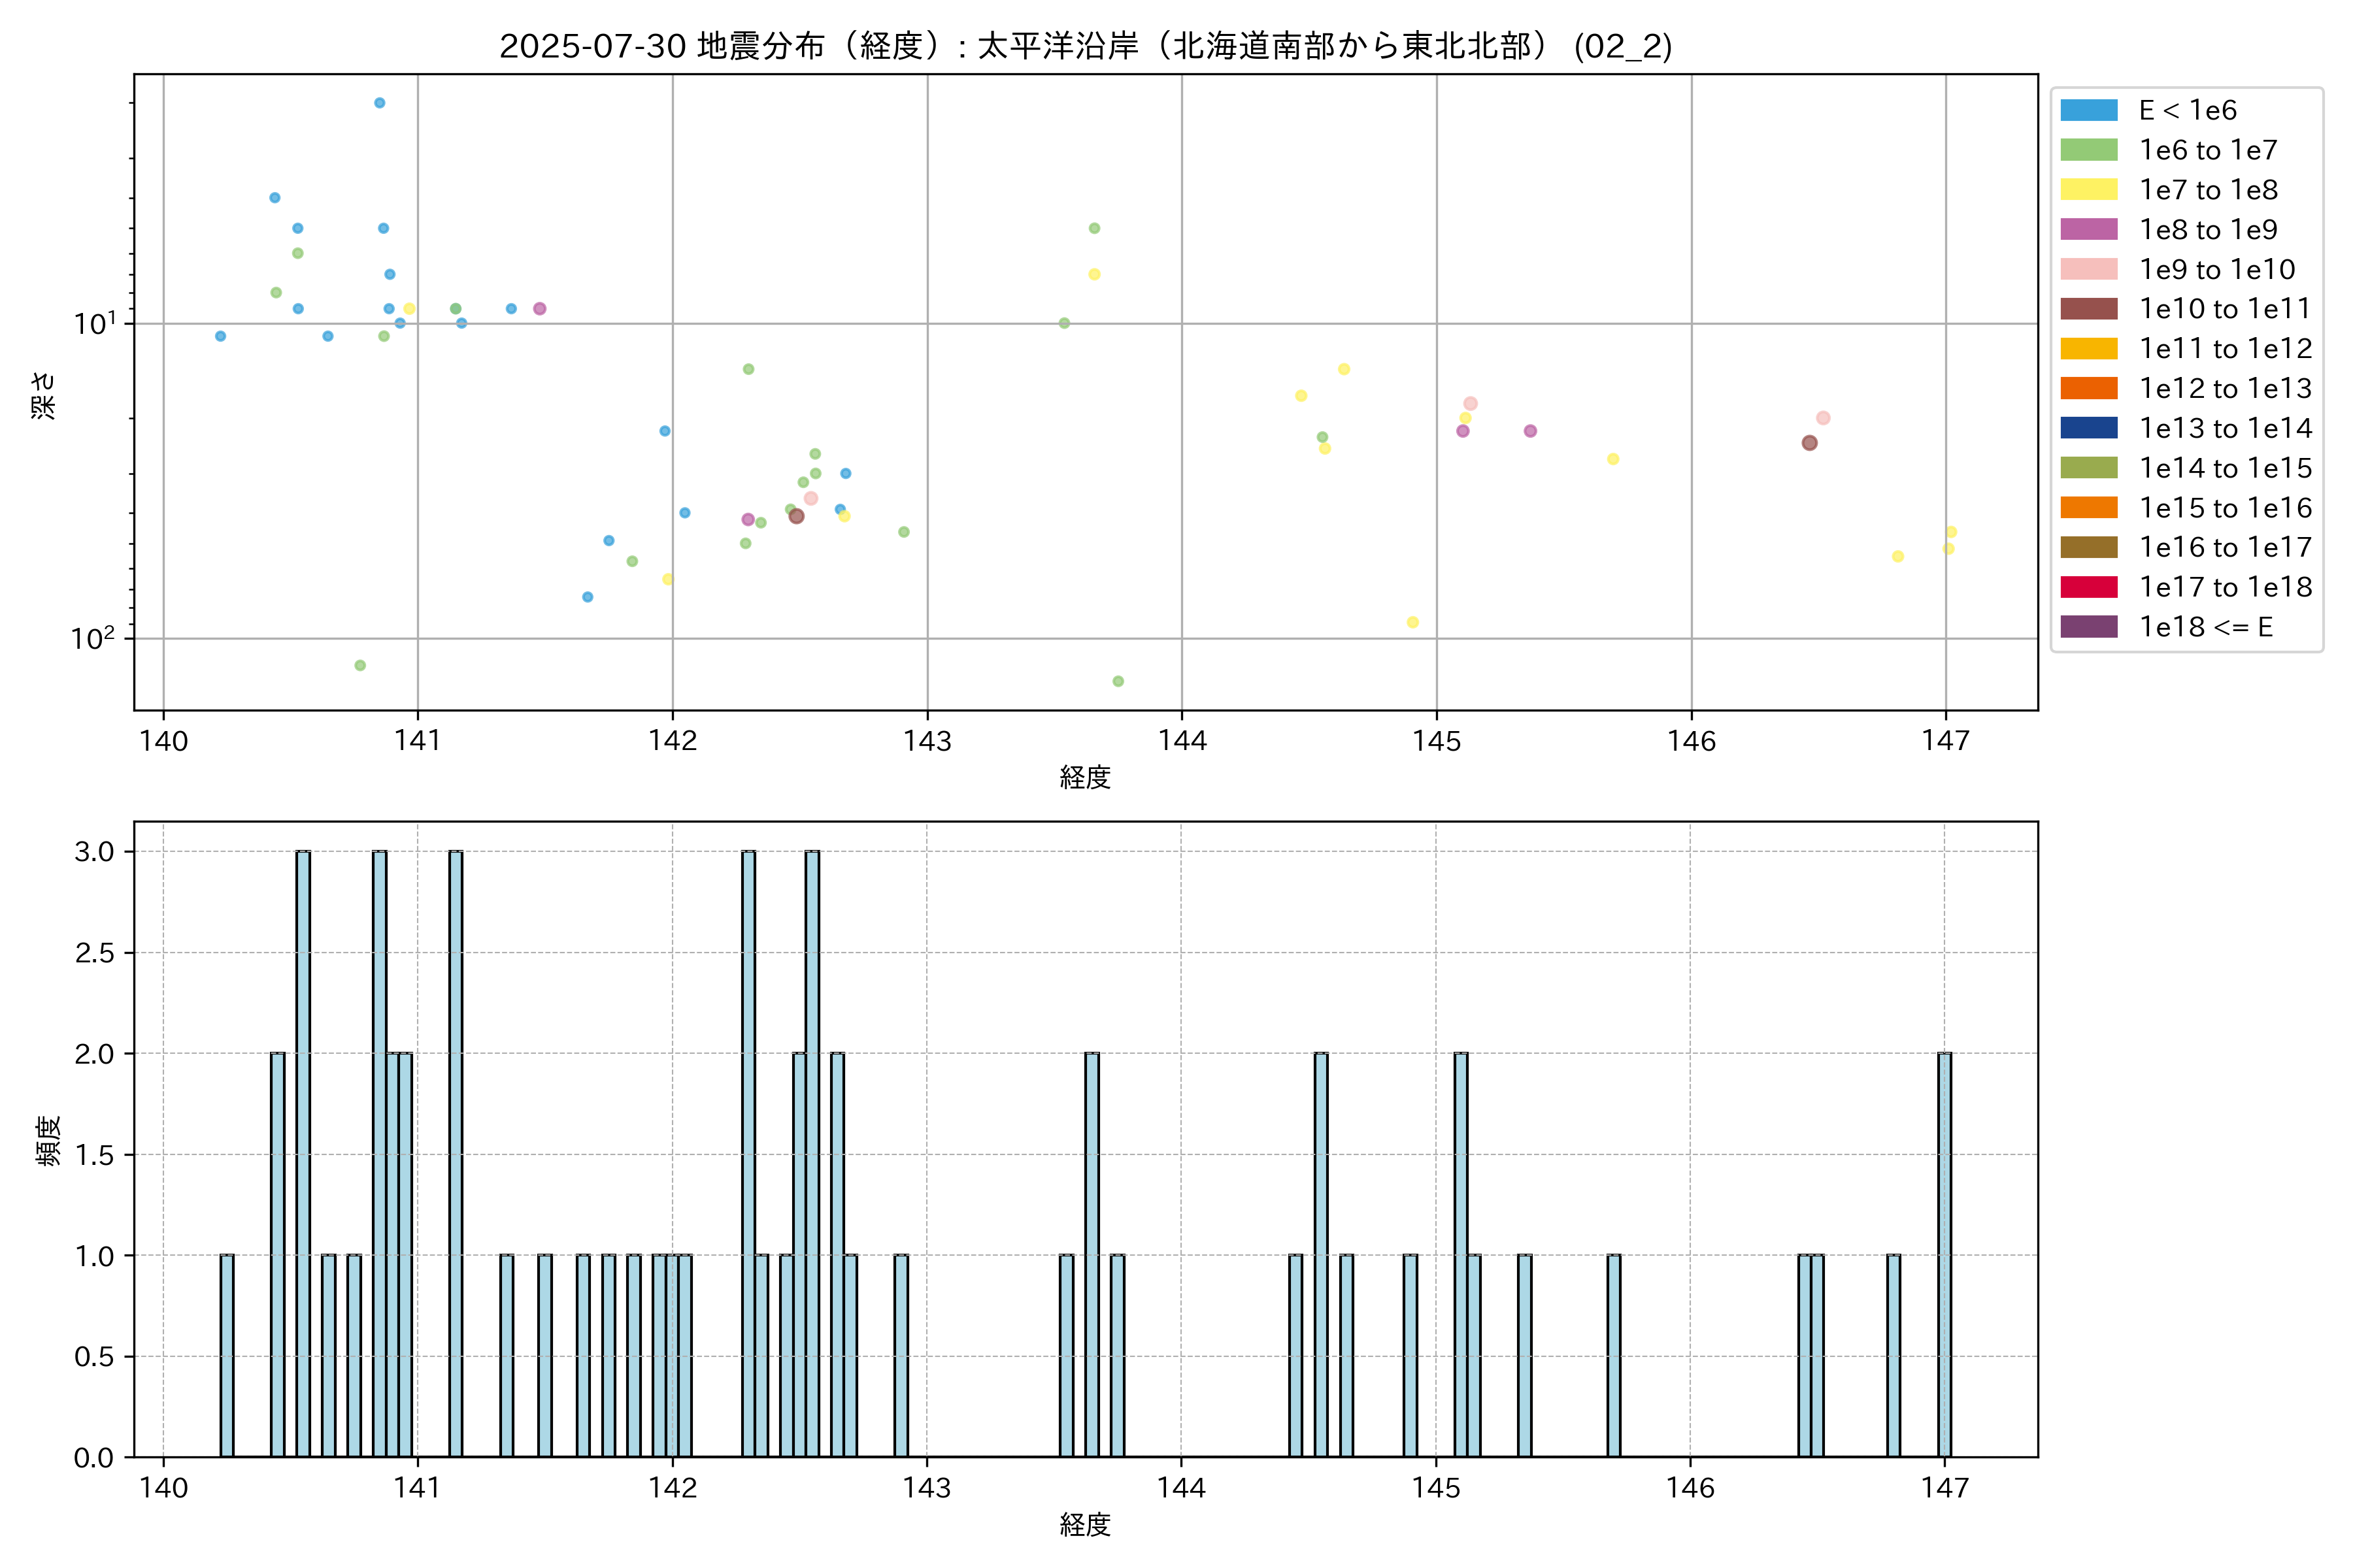Click the navy '1e13 to 1e14' legend swatch
This screenshot has height=1568, width=2353.
tap(2088, 428)
